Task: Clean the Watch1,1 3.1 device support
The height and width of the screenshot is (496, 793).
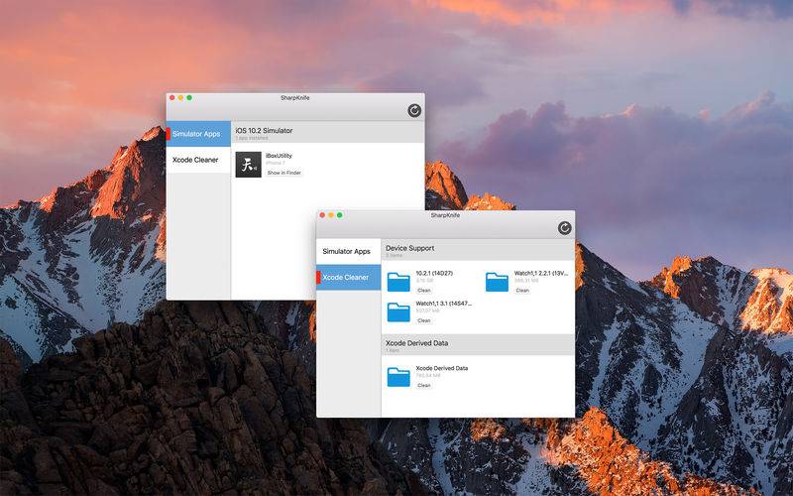Action: [x=424, y=320]
